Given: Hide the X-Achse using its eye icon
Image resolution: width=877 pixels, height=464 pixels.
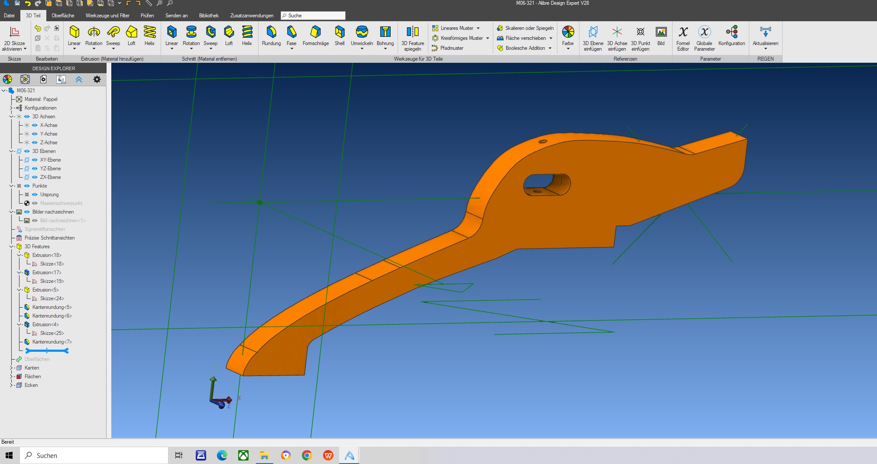Looking at the screenshot, I should [x=35, y=125].
